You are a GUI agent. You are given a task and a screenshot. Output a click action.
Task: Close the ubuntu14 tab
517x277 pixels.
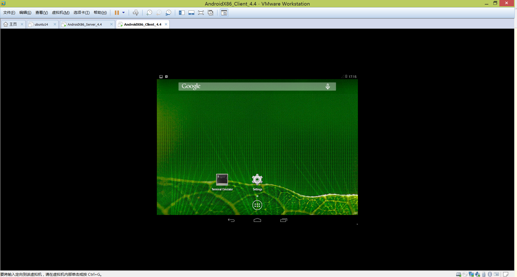tap(55, 24)
